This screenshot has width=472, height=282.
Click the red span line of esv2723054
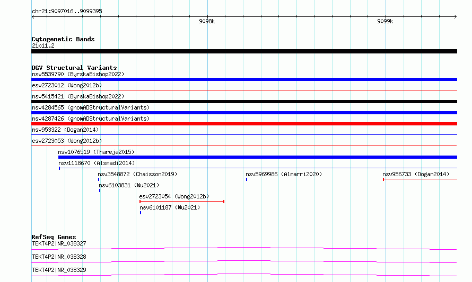coord(182,202)
